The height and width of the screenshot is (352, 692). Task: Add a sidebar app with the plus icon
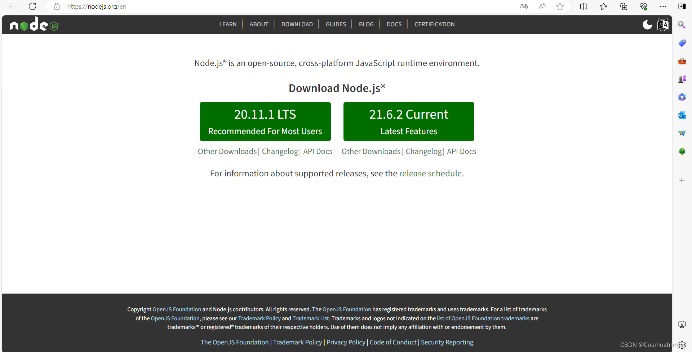pyautogui.click(x=682, y=180)
